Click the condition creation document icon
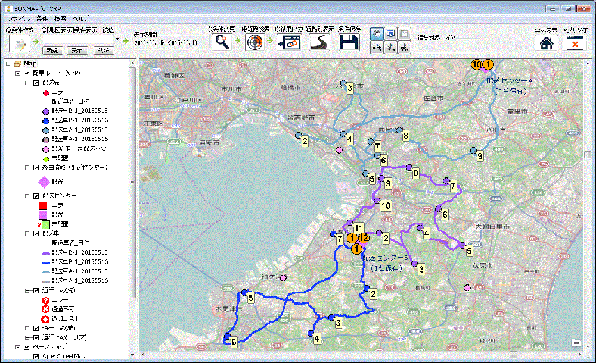 (21, 43)
